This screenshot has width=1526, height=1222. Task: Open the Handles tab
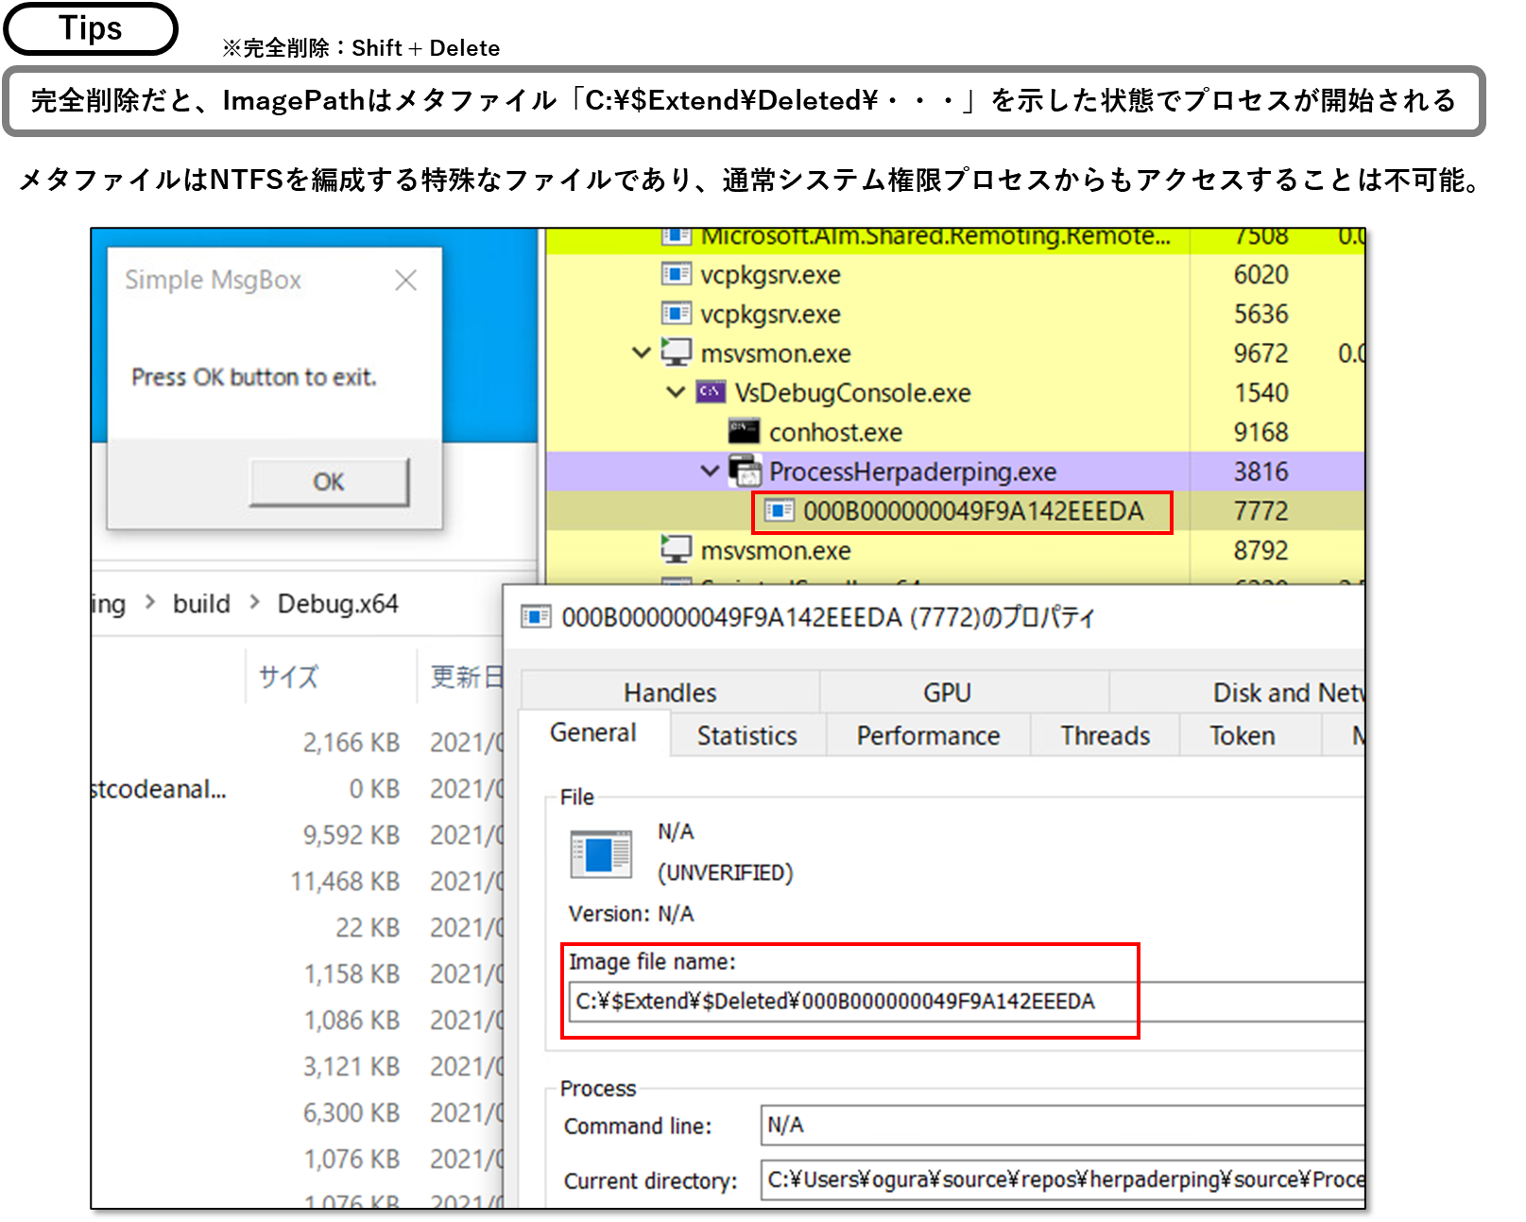tap(670, 693)
